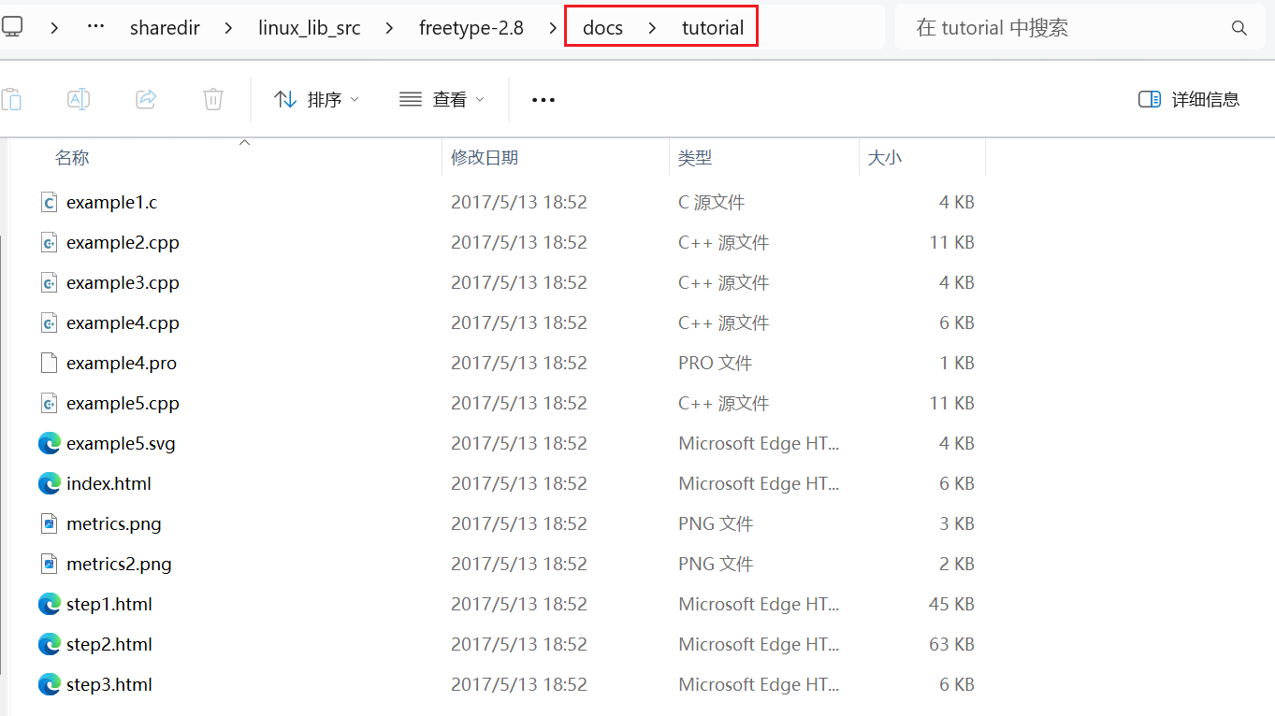The height and width of the screenshot is (716, 1275).
Task: Click the Share toolbar icon
Action: coord(146,99)
